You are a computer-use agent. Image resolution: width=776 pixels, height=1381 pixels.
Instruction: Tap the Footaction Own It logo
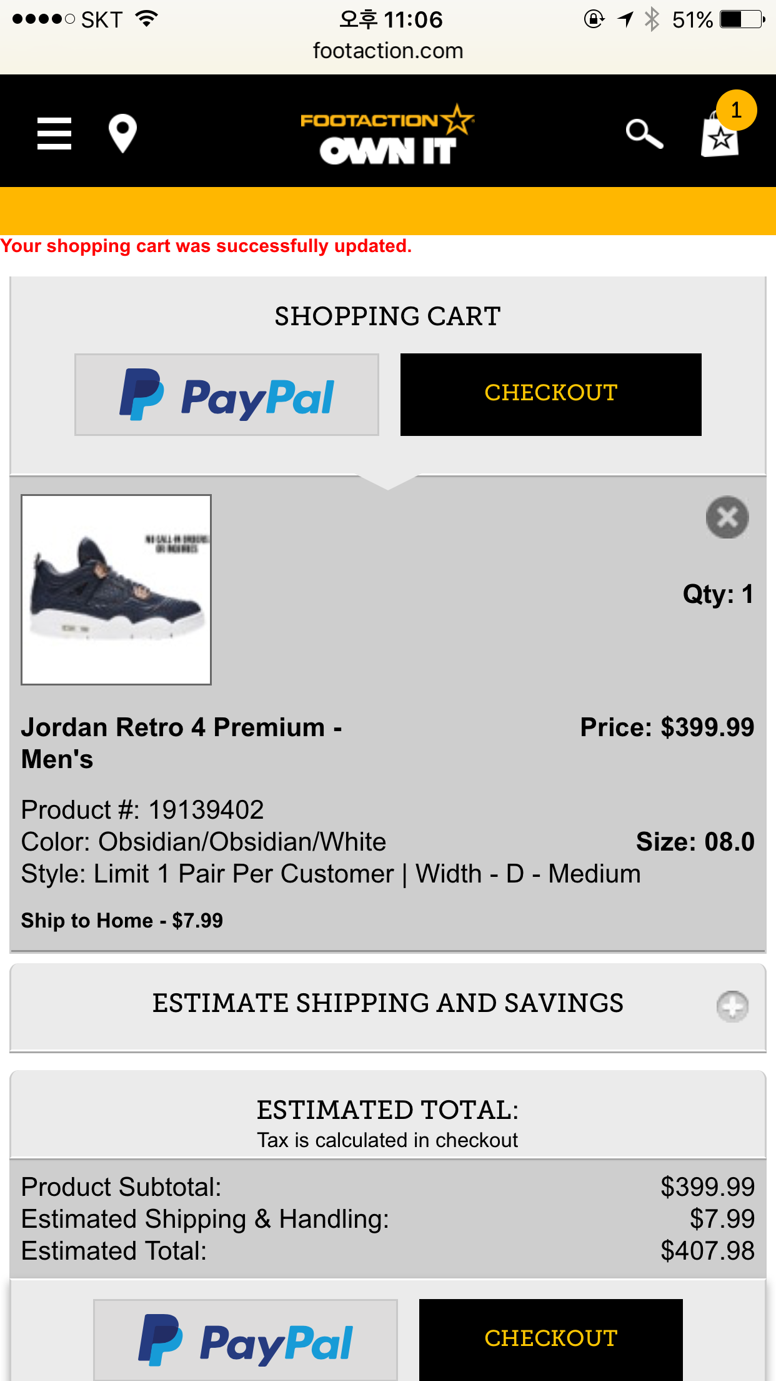387,134
